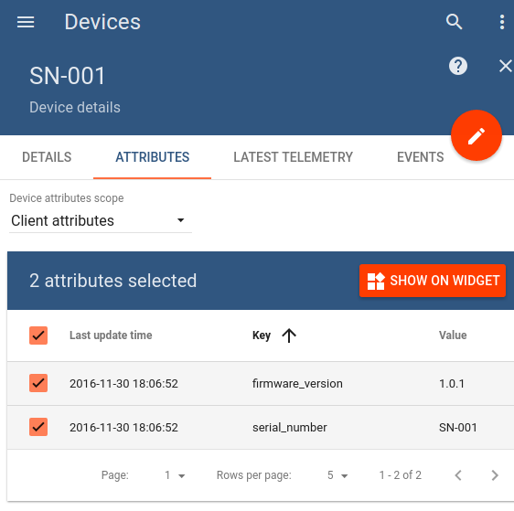Viewport: 514px width, 511px height.
Task: Uncheck the firmware_version row checkbox
Action: (x=38, y=383)
